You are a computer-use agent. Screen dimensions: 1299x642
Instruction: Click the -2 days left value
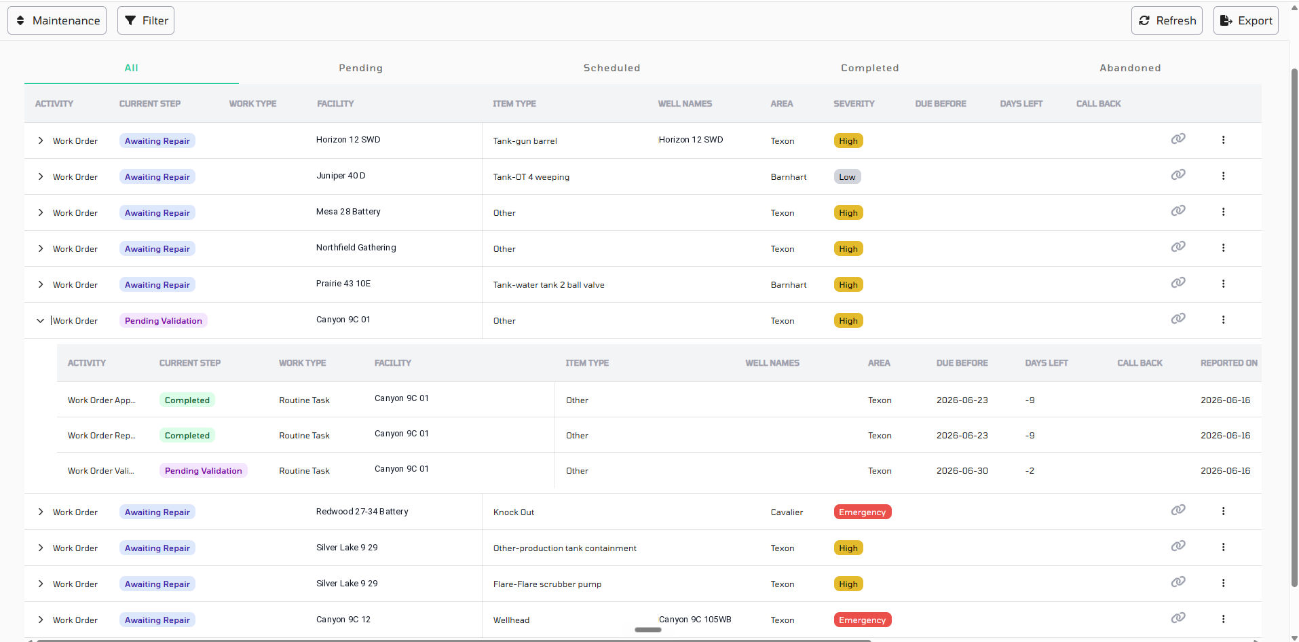(x=1030, y=471)
